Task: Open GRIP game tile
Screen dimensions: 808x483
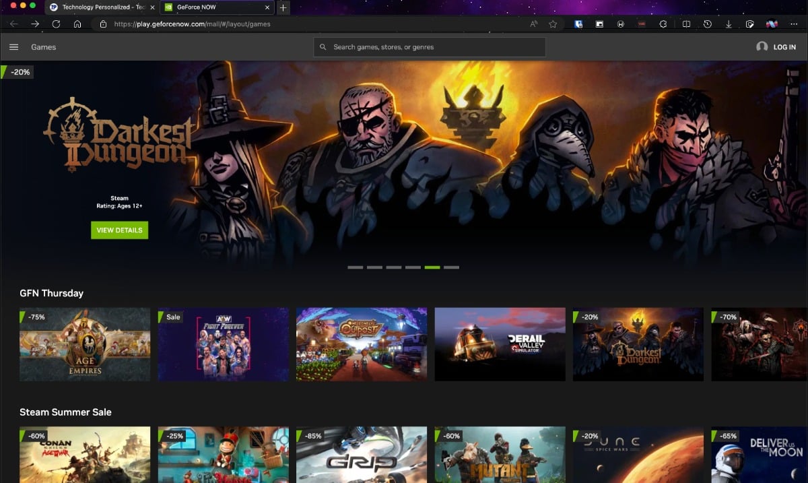Action: tap(362, 455)
